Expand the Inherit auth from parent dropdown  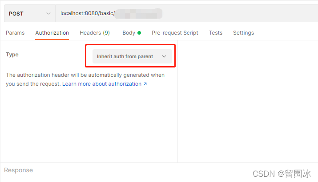pyautogui.click(x=132, y=56)
